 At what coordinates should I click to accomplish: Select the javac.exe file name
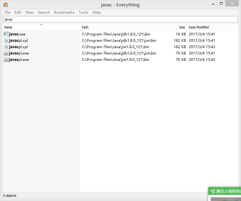point(17,34)
